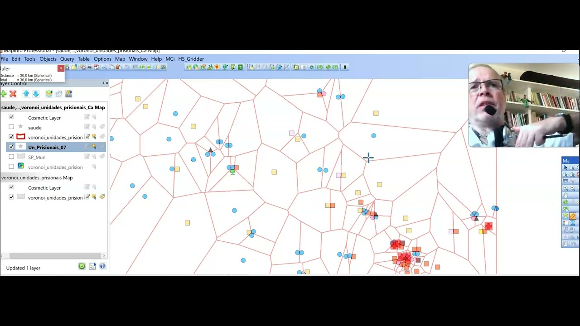Toggle the first Cosmetic Layer checkbox

[11, 117]
